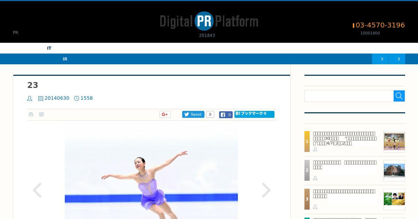Image resolution: width=418 pixels, height=219 pixels.
Task: Open the IT menu item
Action: (x=49, y=48)
